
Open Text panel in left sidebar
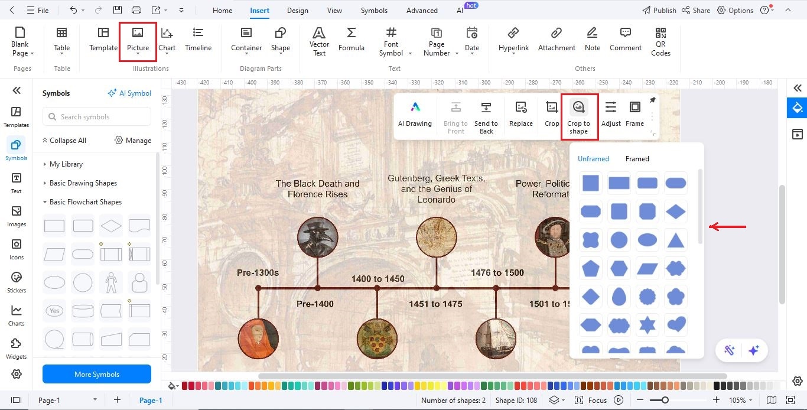point(16,183)
